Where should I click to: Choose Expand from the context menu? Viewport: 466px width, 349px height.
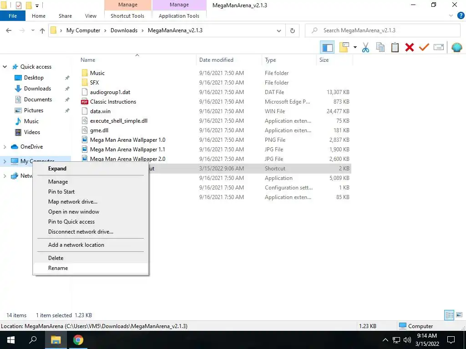(91, 169)
